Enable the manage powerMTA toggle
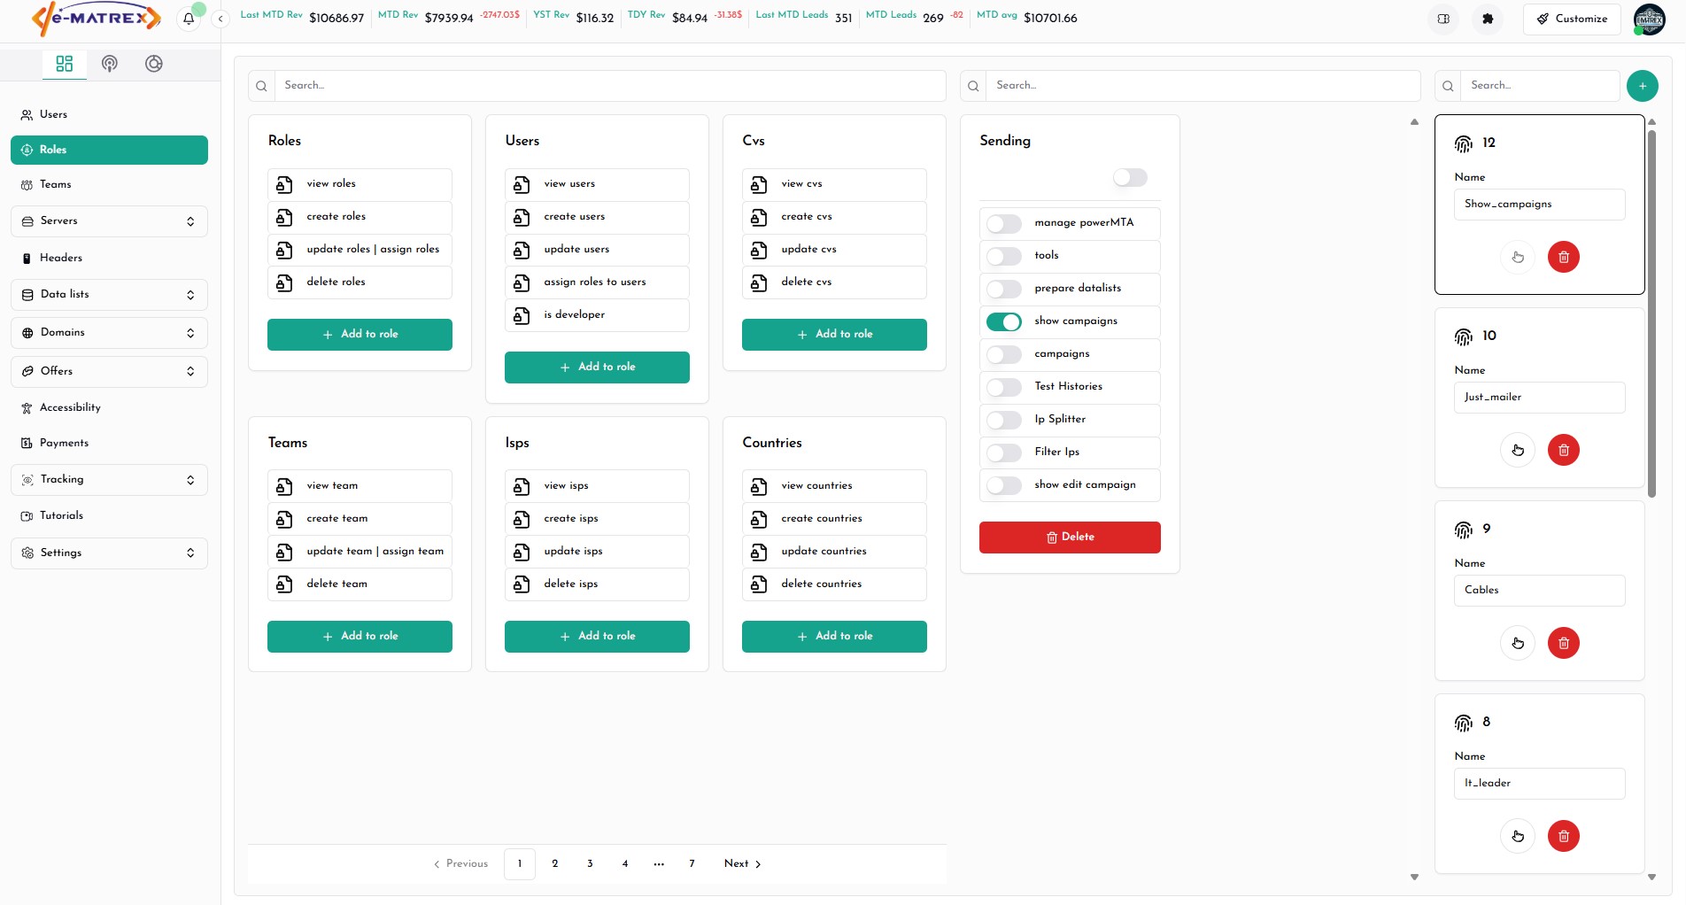Image resolution: width=1686 pixels, height=905 pixels. [1004, 223]
